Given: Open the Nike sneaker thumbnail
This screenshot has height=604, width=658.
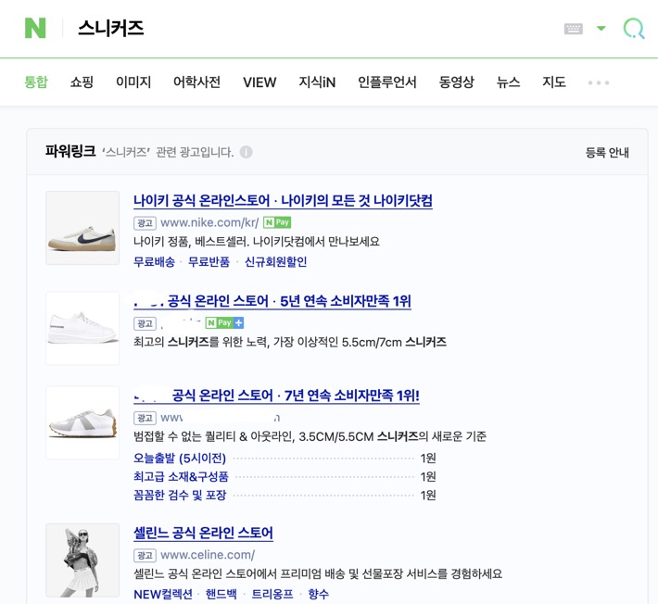Looking at the screenshot, I should (x=82, y=228).
